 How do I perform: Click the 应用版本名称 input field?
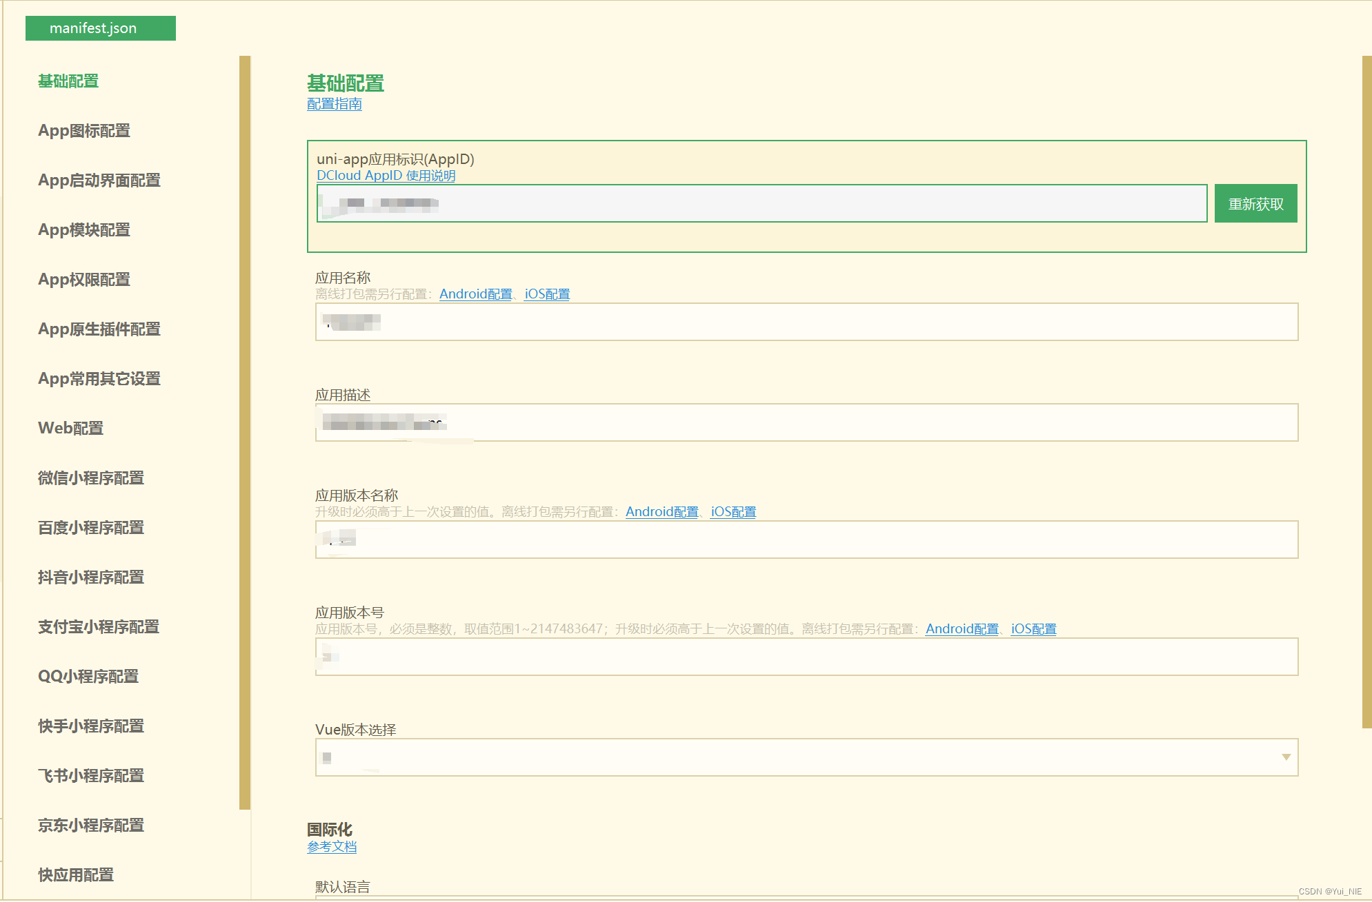tap(806, 540)
